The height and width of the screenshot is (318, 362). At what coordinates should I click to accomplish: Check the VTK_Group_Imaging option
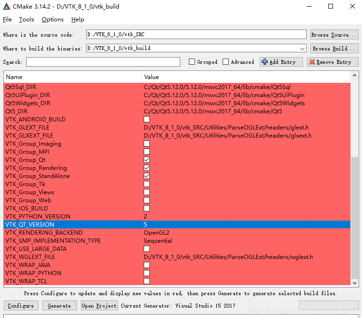click(x=147, y=143)
